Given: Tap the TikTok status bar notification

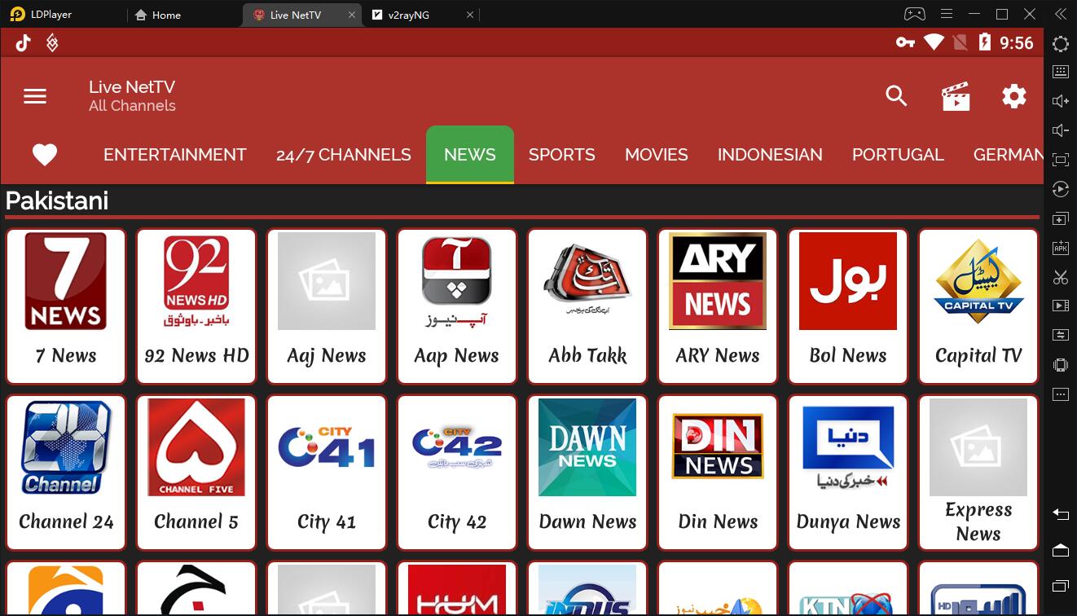Looking at the screenshot, I should click(24, 43).
